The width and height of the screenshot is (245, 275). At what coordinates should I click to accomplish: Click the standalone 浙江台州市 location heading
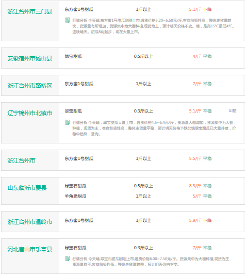[x=21, y=160]
